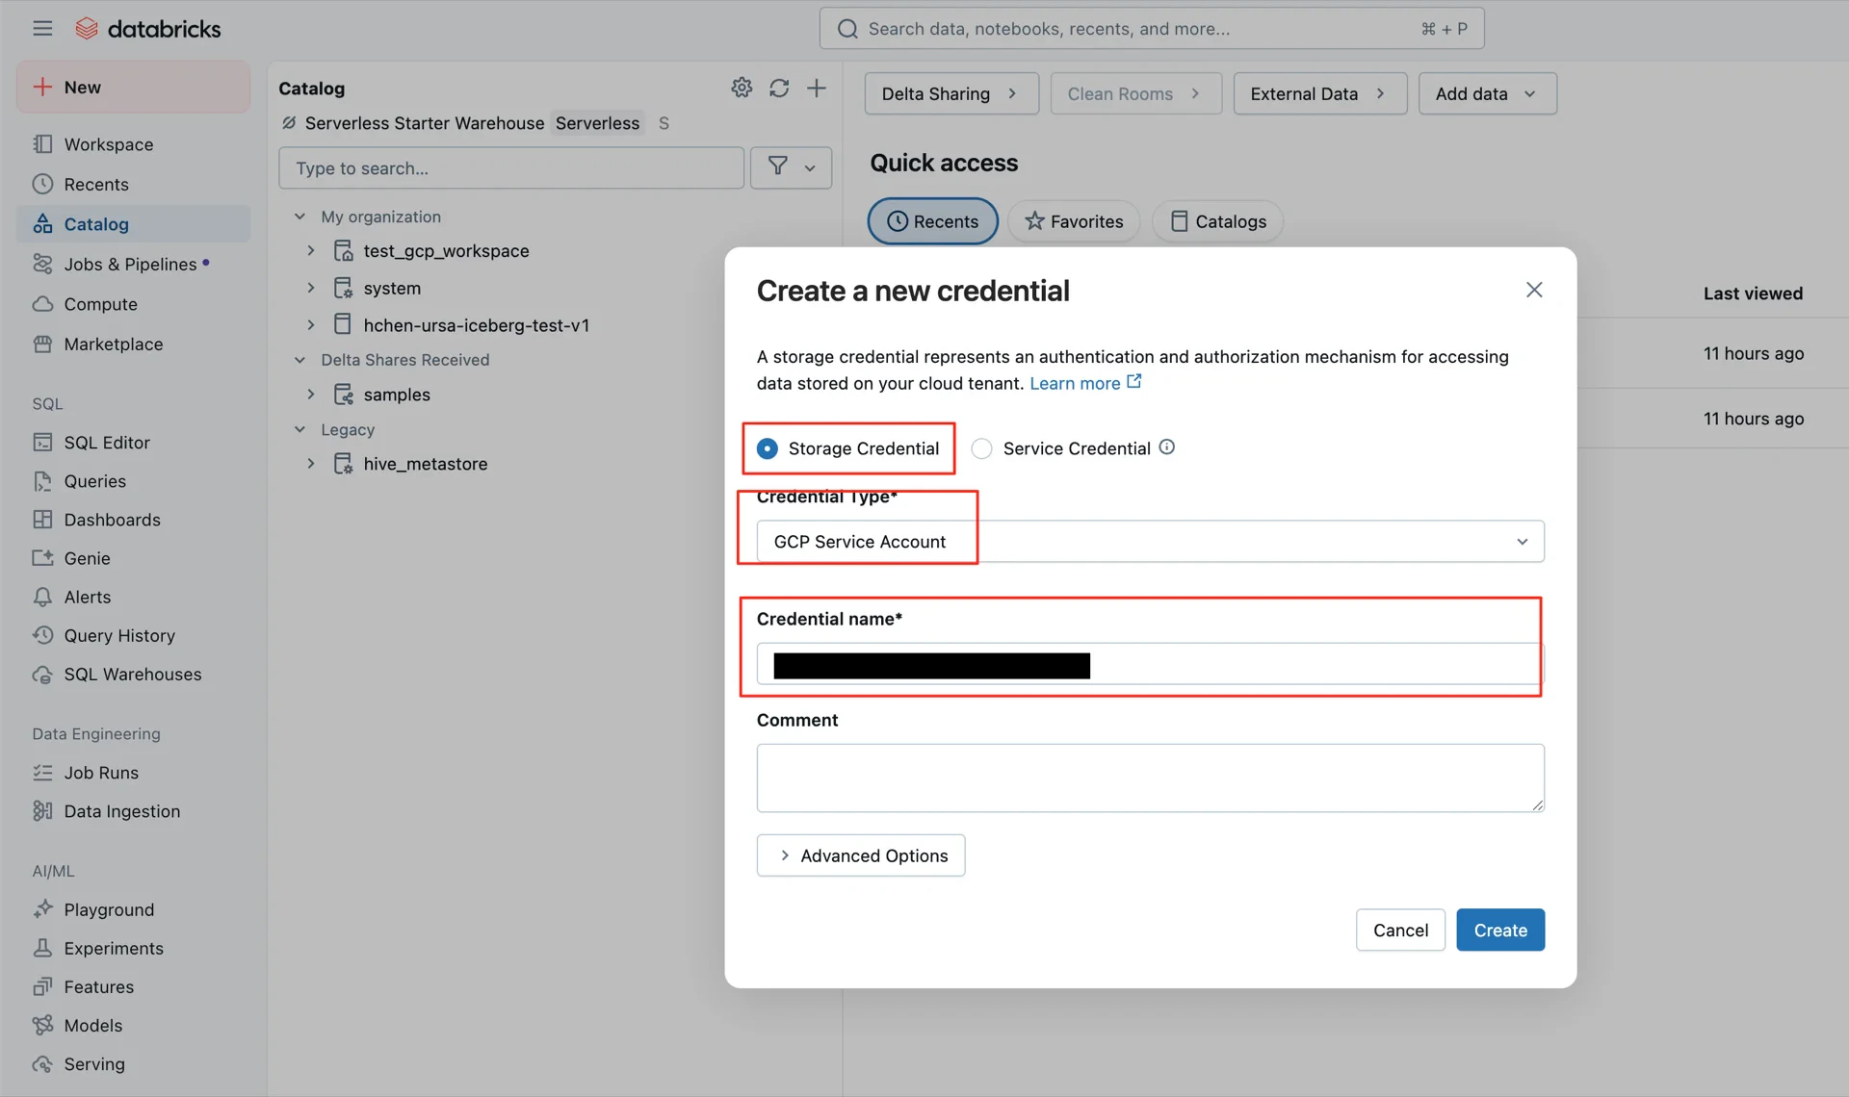Screen dimensions: 1849x1097
Task: Select the Service Credential radio button
Action: pyautogui.click(x=981, y=448)
